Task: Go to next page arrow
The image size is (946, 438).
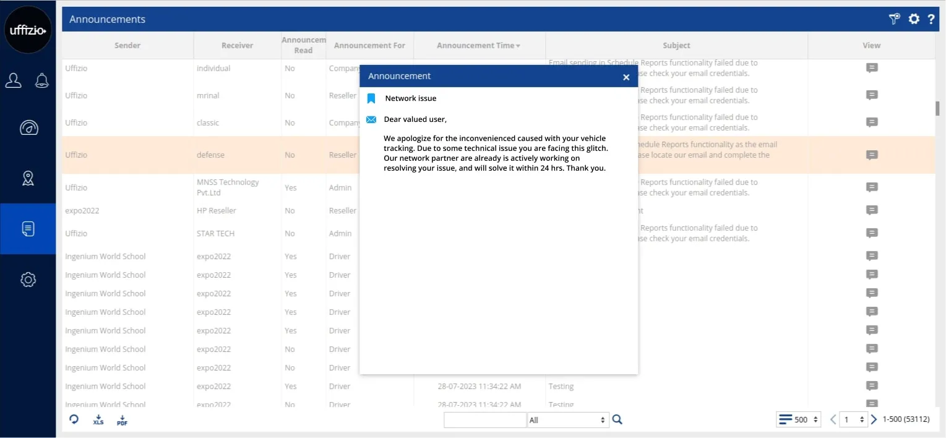Action: (874, 419)
